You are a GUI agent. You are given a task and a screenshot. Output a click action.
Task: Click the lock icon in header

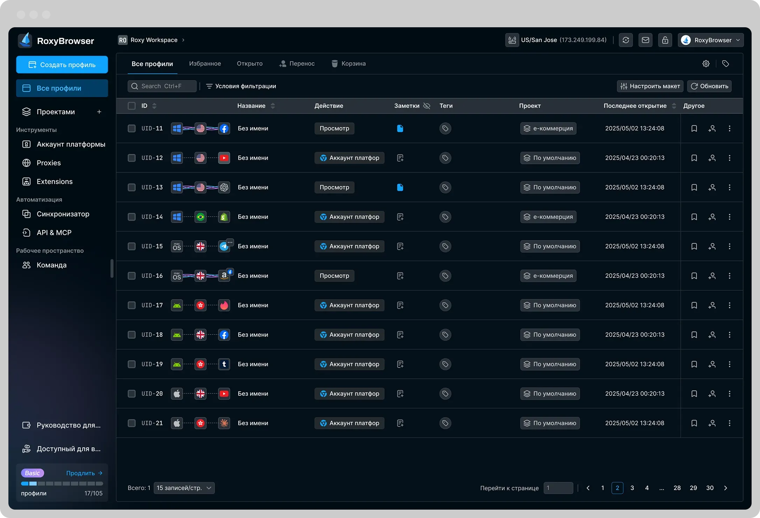click(x=665, y=40)
